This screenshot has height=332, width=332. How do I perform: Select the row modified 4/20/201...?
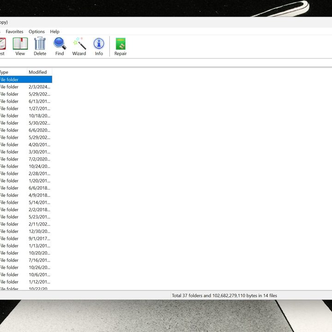pos(26,145)
